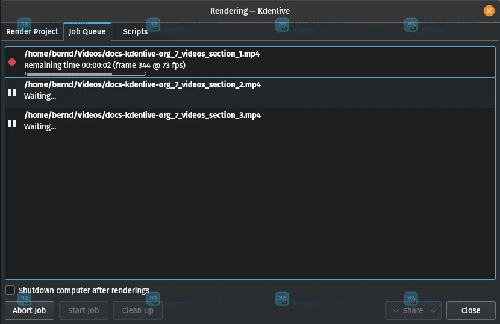Image resolution: width=500 pixels, height=324 pixels.
Task: Click the red recording status icon for section_1
Action: click(x=12, y=62)
